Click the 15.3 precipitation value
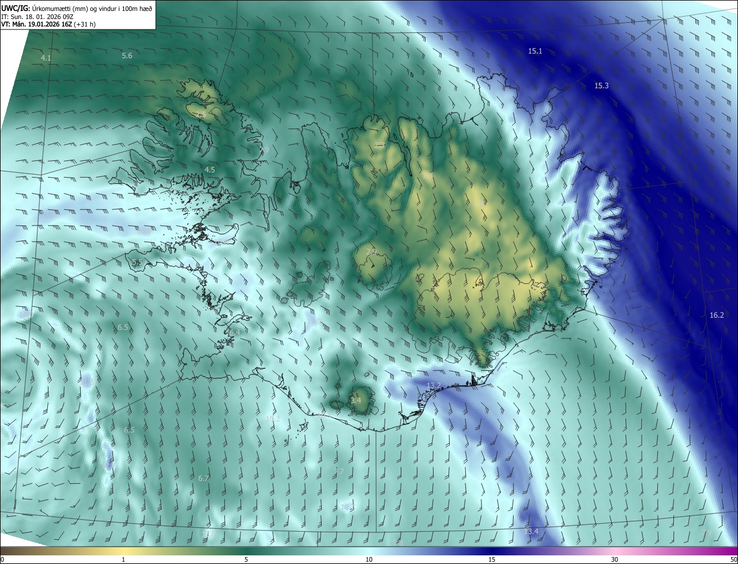The image size is (738, 564). click(x=601, y=85)
